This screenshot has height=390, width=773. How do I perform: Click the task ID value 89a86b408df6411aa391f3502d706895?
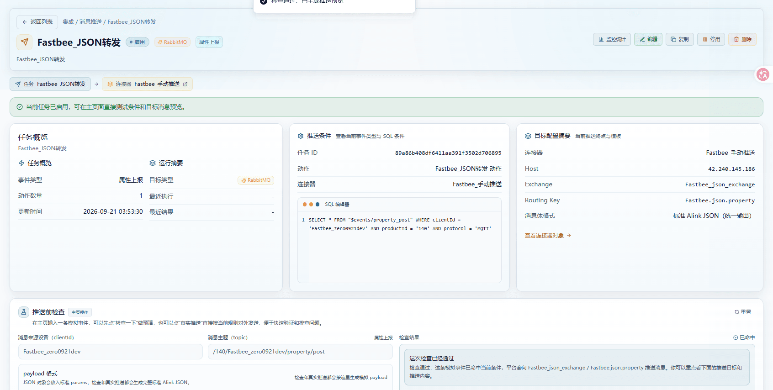[x=448, y=153]
